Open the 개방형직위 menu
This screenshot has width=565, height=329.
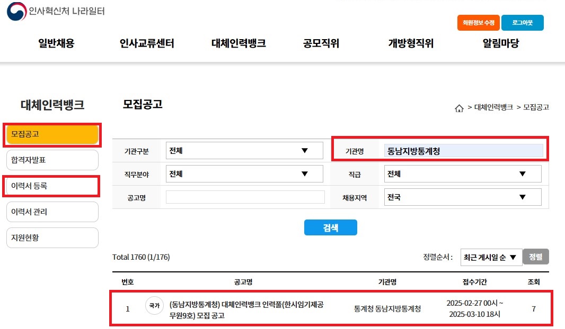(x=411, y=44)
